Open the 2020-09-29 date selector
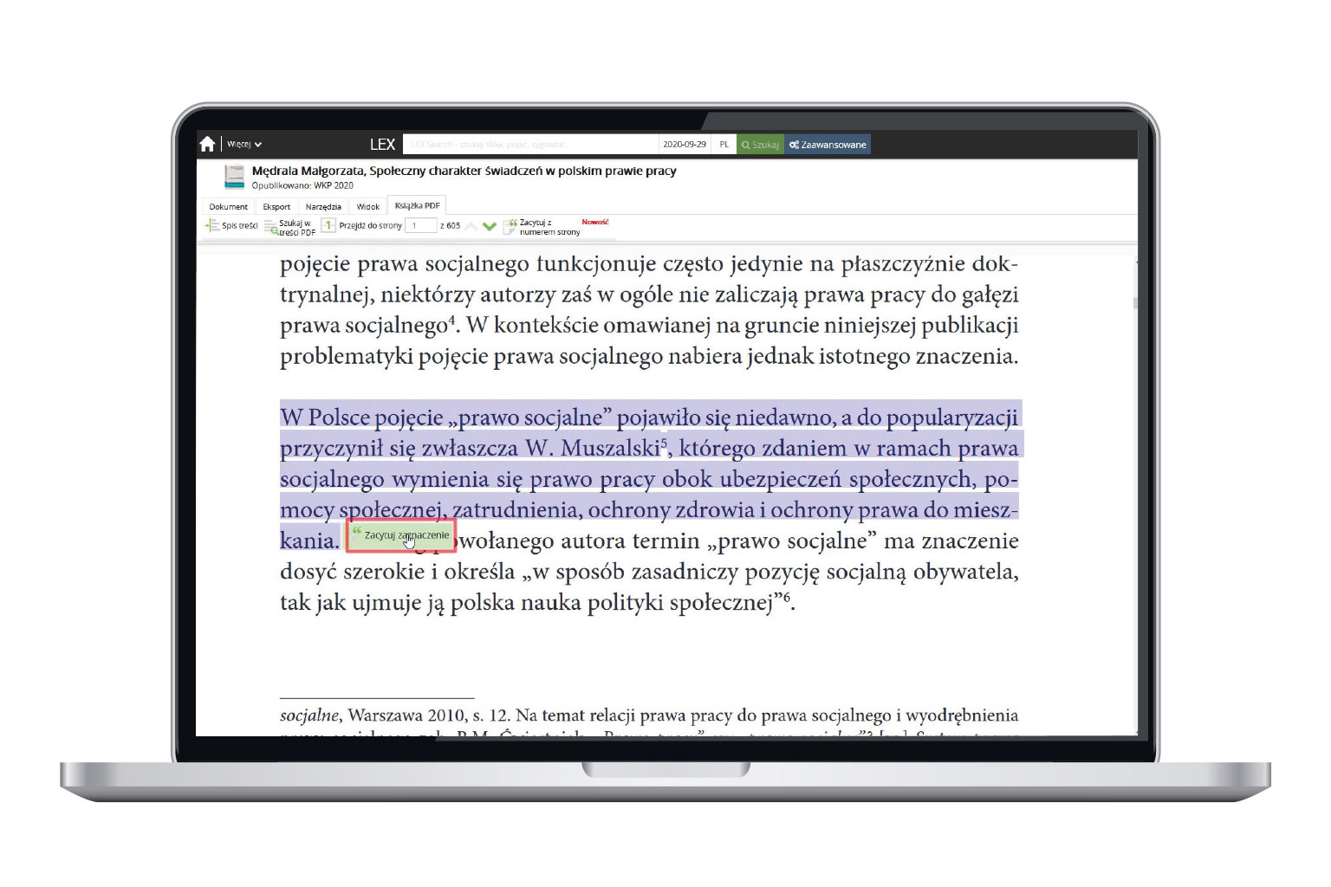Screen dimensions: 1331x887 (x=684, y=145)
